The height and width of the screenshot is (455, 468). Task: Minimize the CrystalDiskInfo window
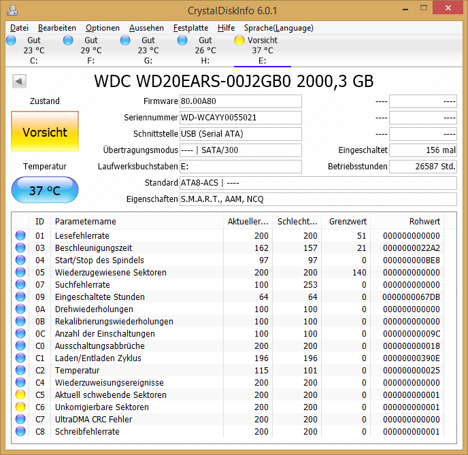click(x=405, y=9)
